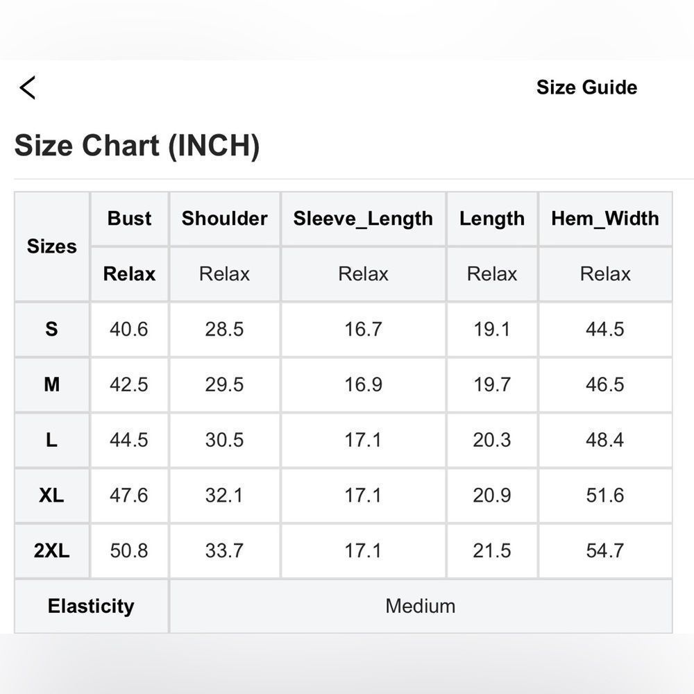Click bust value 40.6 for size S
Image resolution: width=694 pixels, height=694 pixels.
(129, 329)
